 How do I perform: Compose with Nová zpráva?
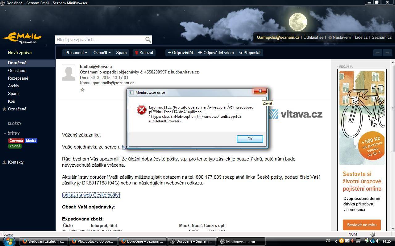coord(20,53)
